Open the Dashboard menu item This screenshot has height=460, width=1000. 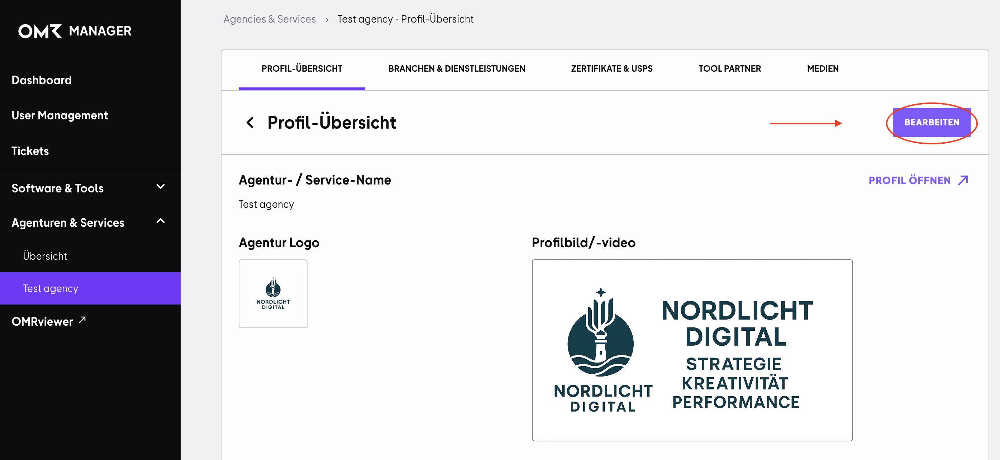42,80
